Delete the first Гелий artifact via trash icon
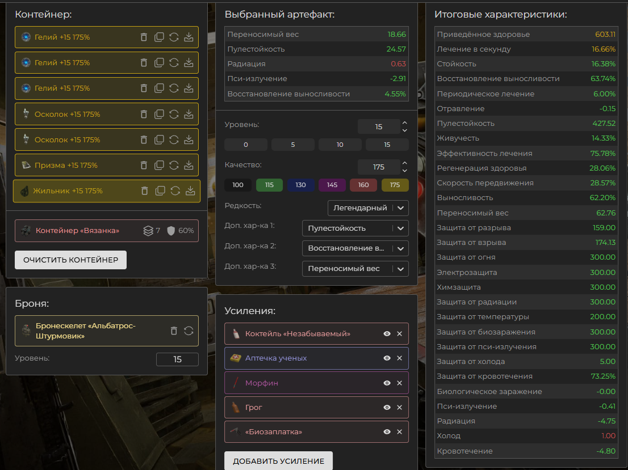Viewport: 628px width, 470px height. (144, 37)
